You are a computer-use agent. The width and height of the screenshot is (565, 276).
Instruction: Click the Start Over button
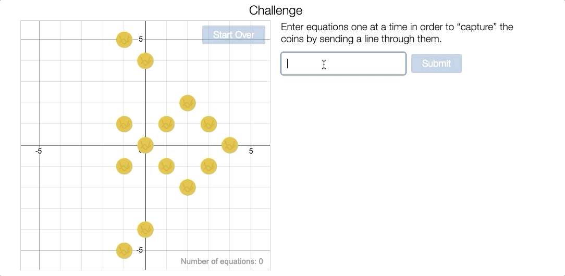coord(234,35)
